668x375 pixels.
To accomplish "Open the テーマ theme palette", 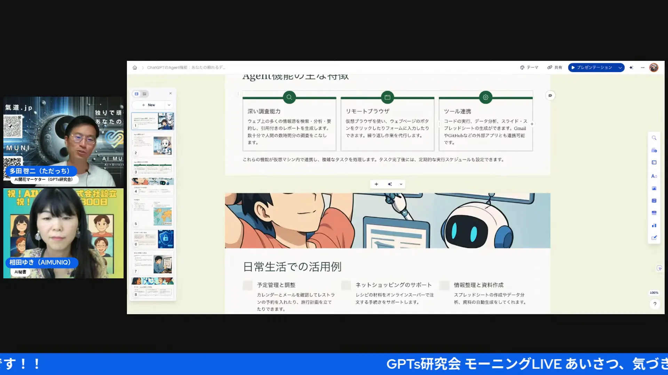I will pos(529,67).
